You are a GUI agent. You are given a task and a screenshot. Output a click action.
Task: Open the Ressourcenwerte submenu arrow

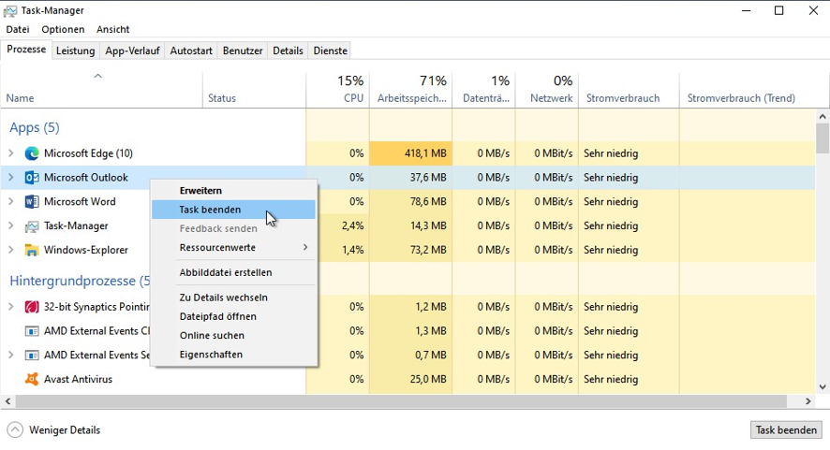click(305, 248)
